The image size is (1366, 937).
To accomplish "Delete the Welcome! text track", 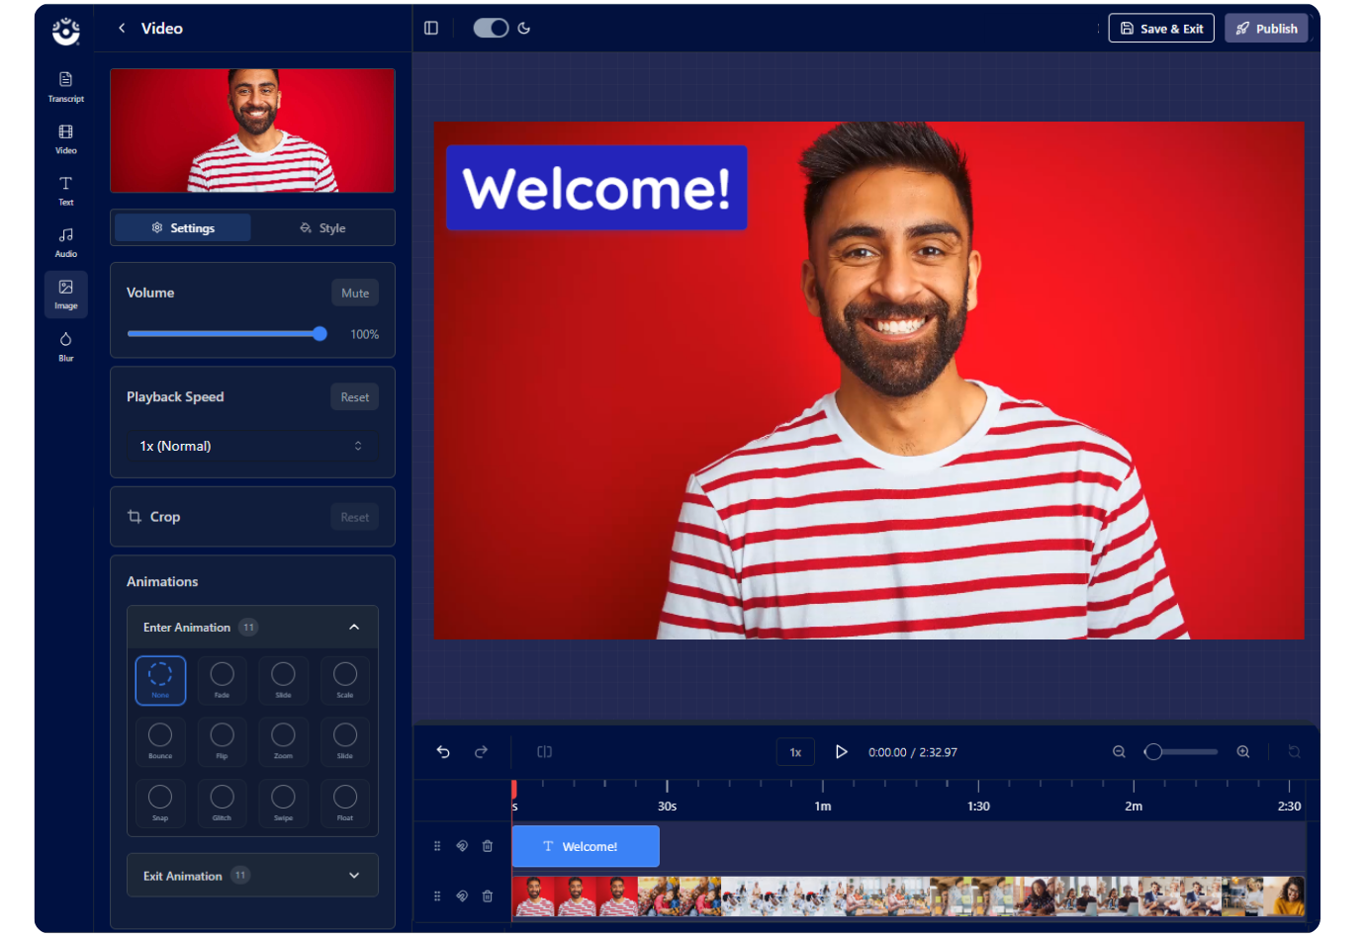I will point(488,846).
